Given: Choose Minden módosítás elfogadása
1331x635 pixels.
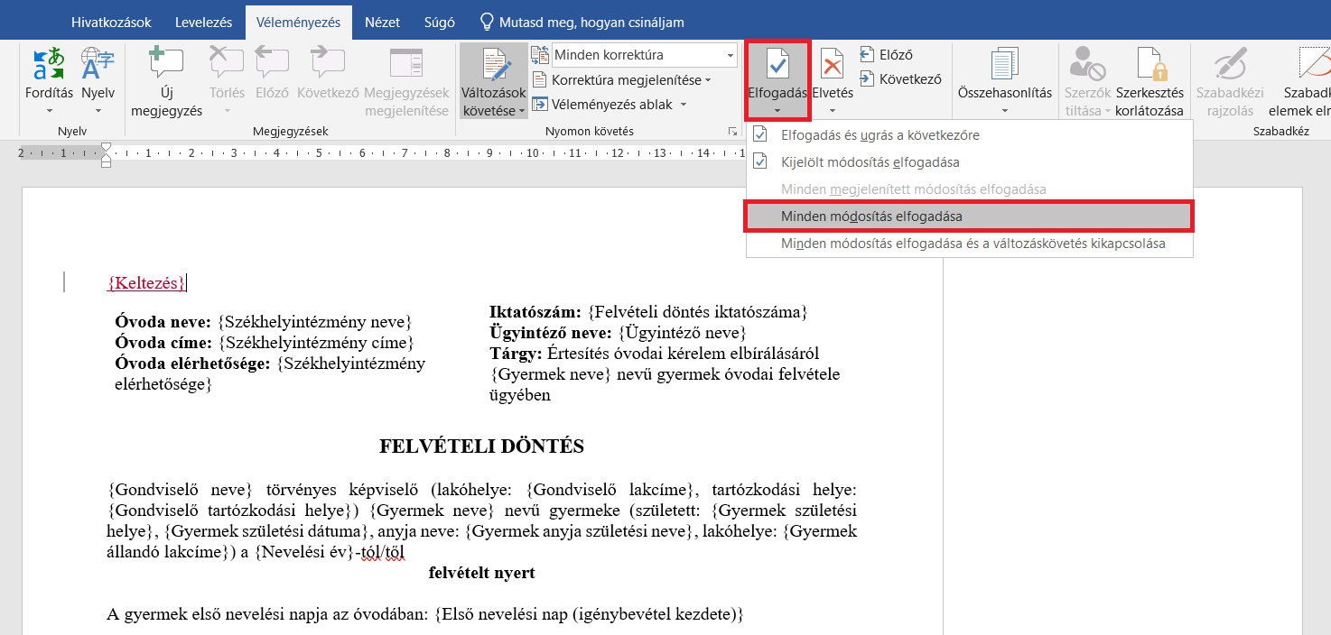Looking at the screenshot, I should (x=969, y=216).
